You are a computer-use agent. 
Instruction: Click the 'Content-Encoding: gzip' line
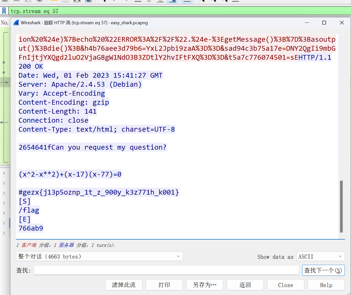coord(64,102)
